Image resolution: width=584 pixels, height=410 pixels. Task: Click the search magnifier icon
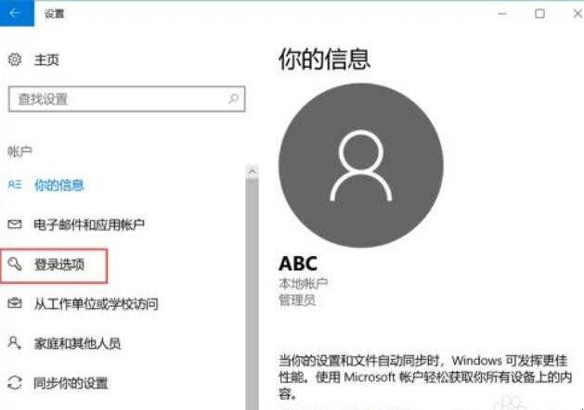coord(233,99)
